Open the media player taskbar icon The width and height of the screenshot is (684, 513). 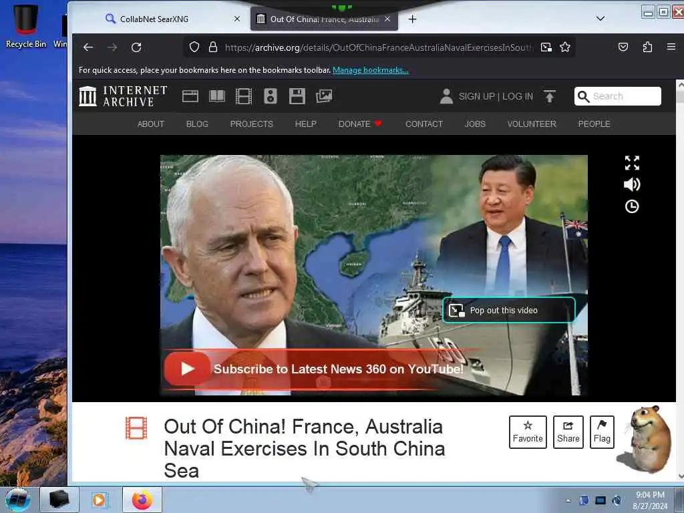pos(99,500)
